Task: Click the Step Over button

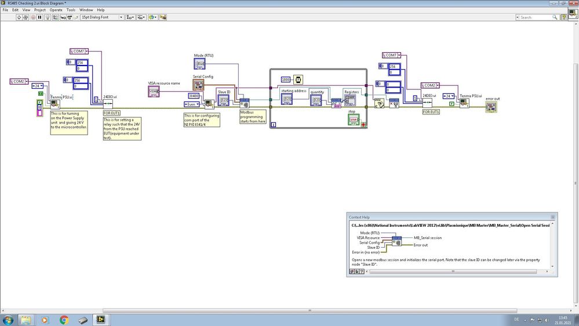Action: click(x=70, y=17)
